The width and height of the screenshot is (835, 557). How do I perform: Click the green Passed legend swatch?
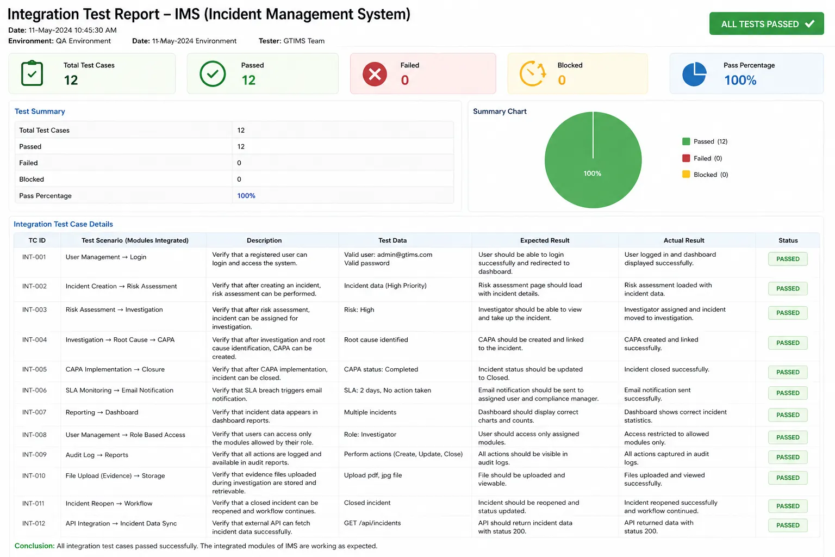[686, 141]
